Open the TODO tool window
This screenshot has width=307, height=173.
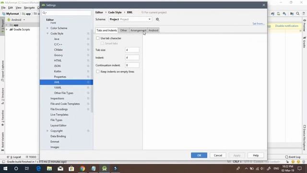(x=31, y=157)
